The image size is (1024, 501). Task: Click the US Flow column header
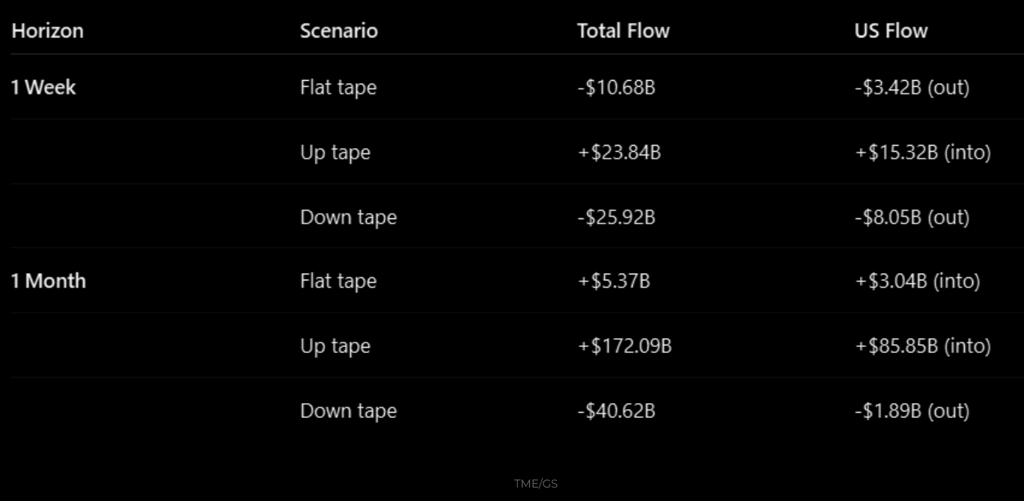tap(891, 31)
